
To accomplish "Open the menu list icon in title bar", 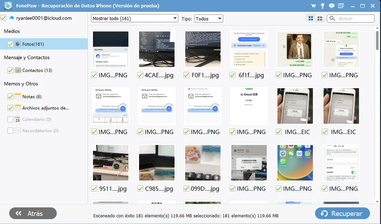I will click(x=341, y=6).
